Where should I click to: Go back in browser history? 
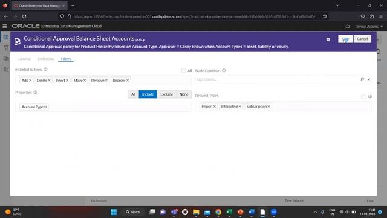coord(6,16)
